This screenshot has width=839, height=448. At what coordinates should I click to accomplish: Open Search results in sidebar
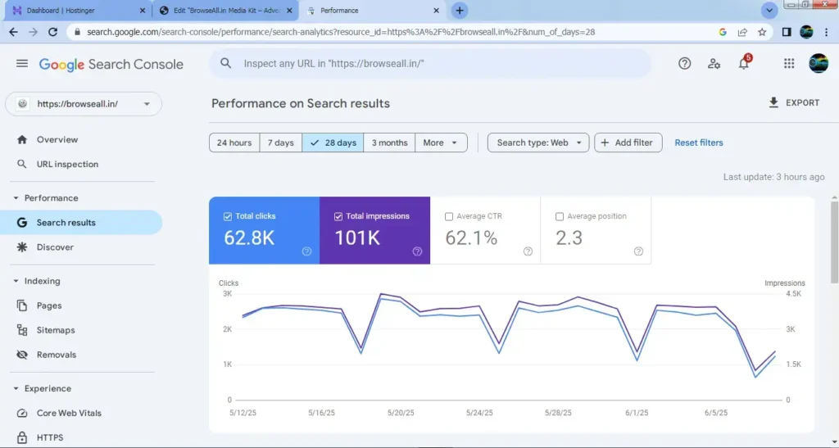[x=81, y=223]
